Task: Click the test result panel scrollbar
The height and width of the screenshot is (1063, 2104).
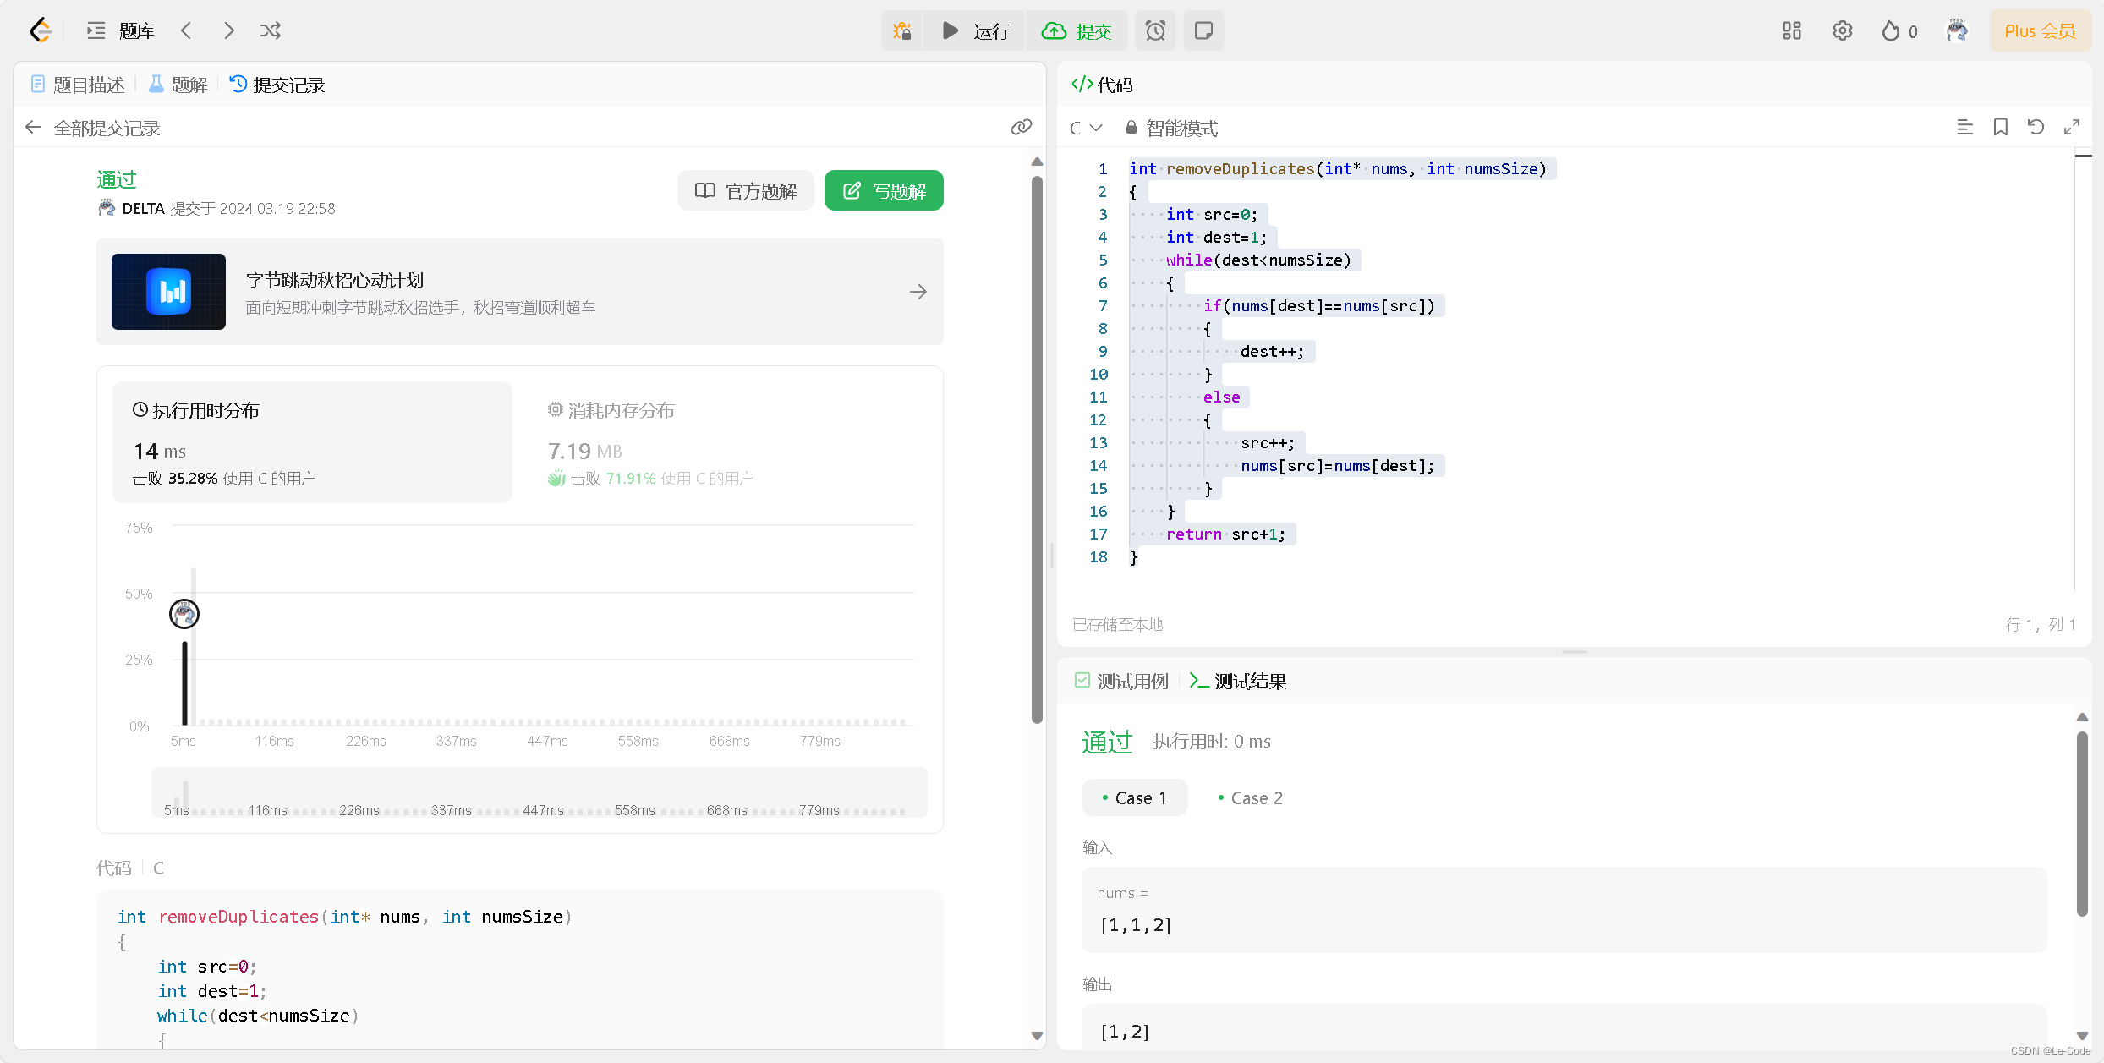Action: pyautogui.click(x=2082, y=824)
